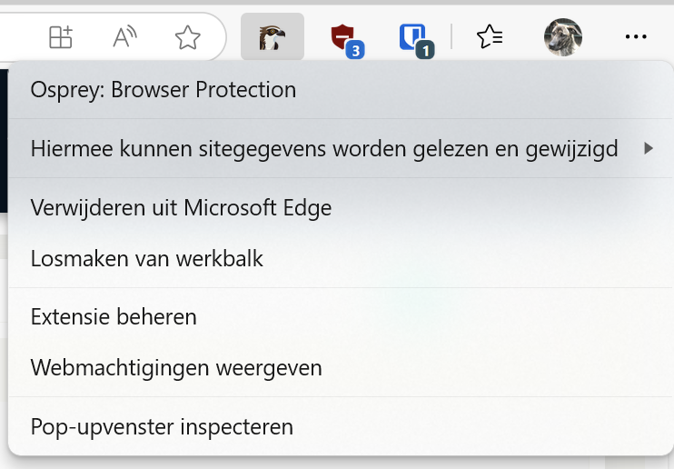Open the three-dot Settings and more menu
This screenshot has width=674, height=469.
coord(636,37)
